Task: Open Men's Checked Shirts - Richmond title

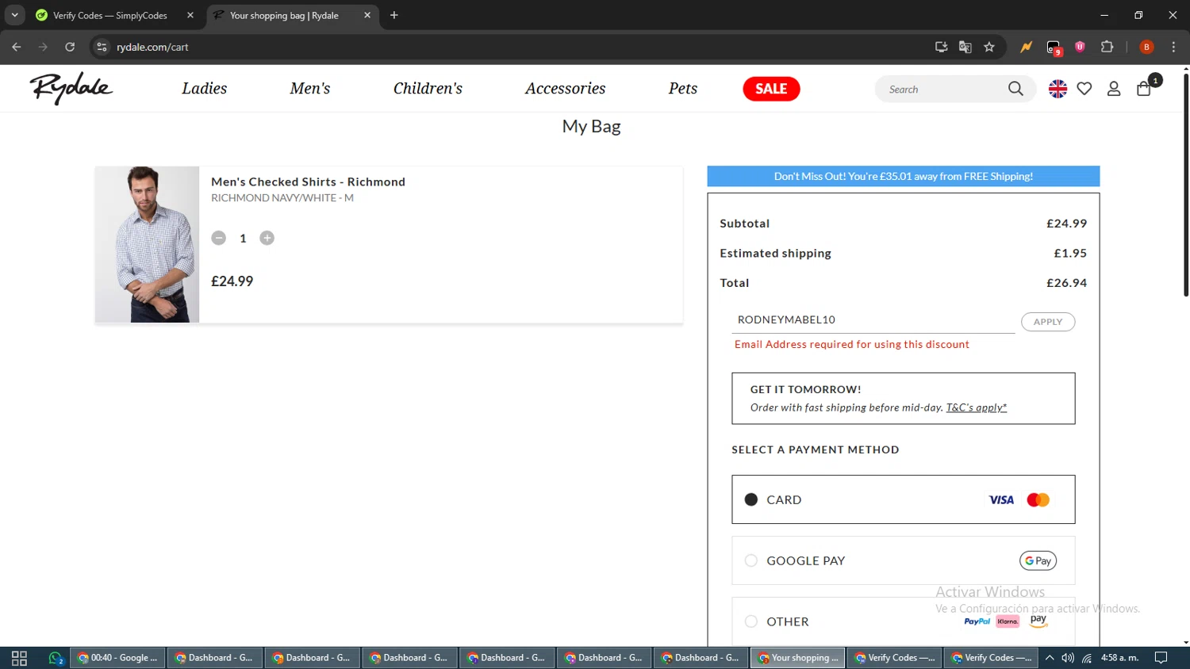Action: [x=308, y=182]
